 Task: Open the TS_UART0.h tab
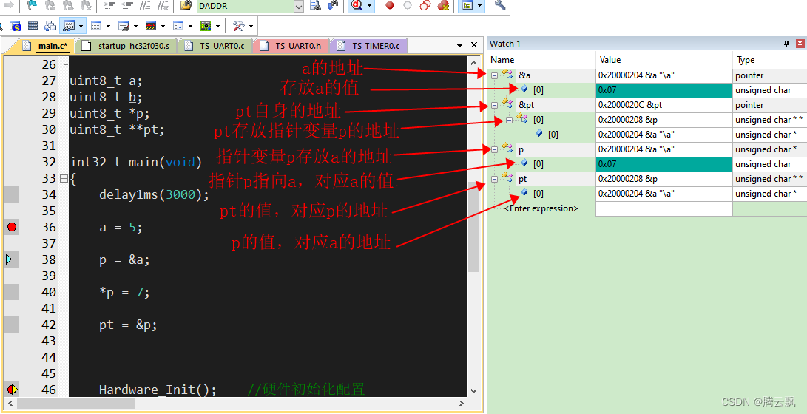tap(292, 46)
